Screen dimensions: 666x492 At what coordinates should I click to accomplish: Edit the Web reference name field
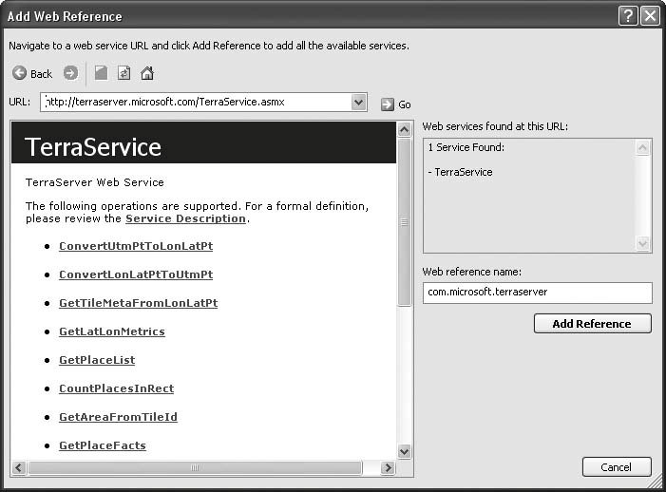pyautogui.click(x=537, y=293)
